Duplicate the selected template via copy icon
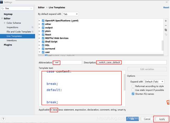Screen dimensions: 170x123 pos(166,30)
